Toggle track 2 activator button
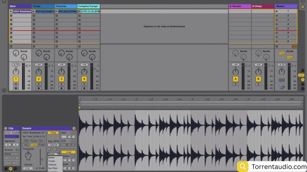Image resolution: width=307 pixels, height=172 pixels. pyautogui.click(x=39, y=79)
